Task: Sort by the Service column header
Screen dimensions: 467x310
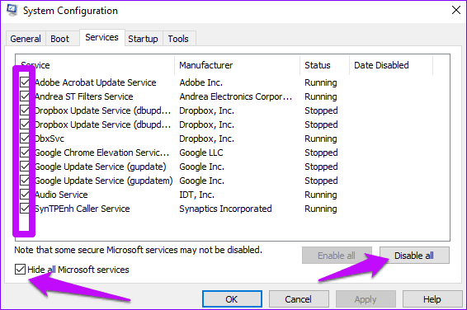Action: coord(95,65)
